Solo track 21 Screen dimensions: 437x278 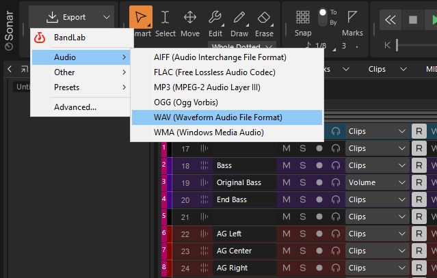point(303,217)
